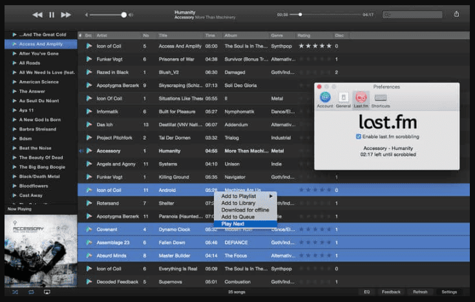Click play icon for Skyscraping row
The width and height of the screenshot is (475, 302).
89,85
